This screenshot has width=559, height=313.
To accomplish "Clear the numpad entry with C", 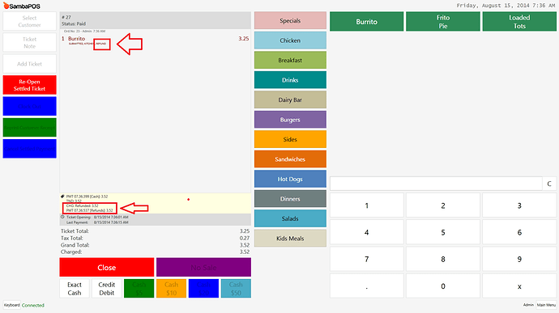I will (549, 184).
